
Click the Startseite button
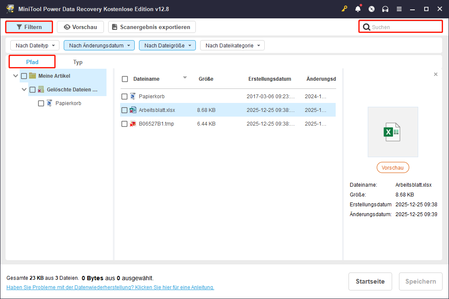point(370,281)
